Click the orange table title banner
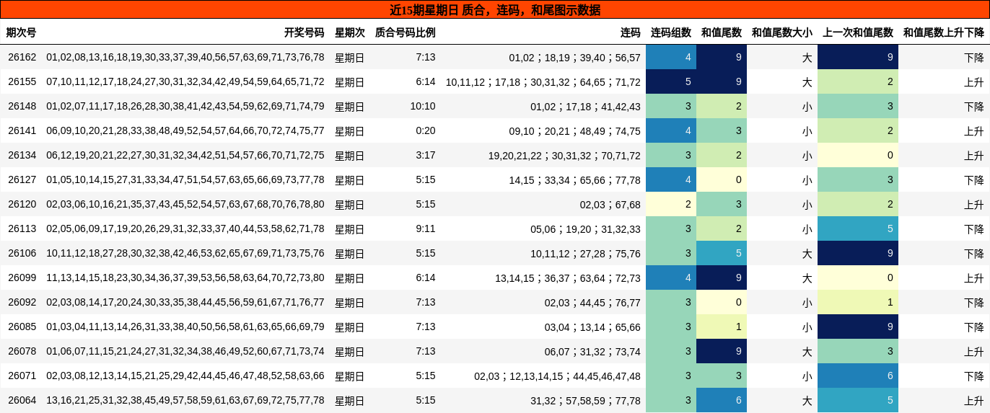Image resolution: width=990 pixels, height=413 pixels. pos(495,9)
